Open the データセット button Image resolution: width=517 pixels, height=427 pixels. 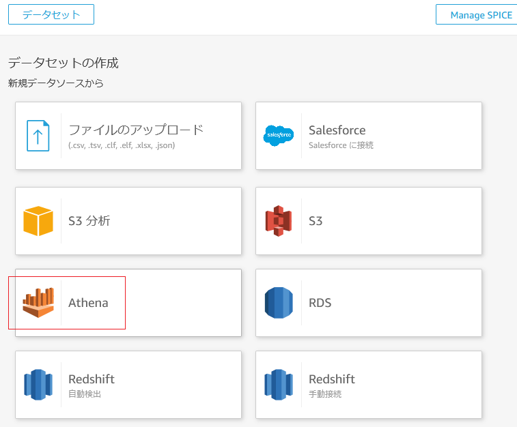[x=51, y=14]
